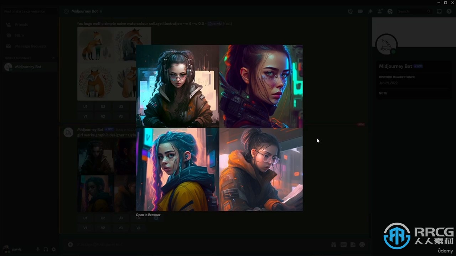Click V2 under the fox wolf images

103,116
